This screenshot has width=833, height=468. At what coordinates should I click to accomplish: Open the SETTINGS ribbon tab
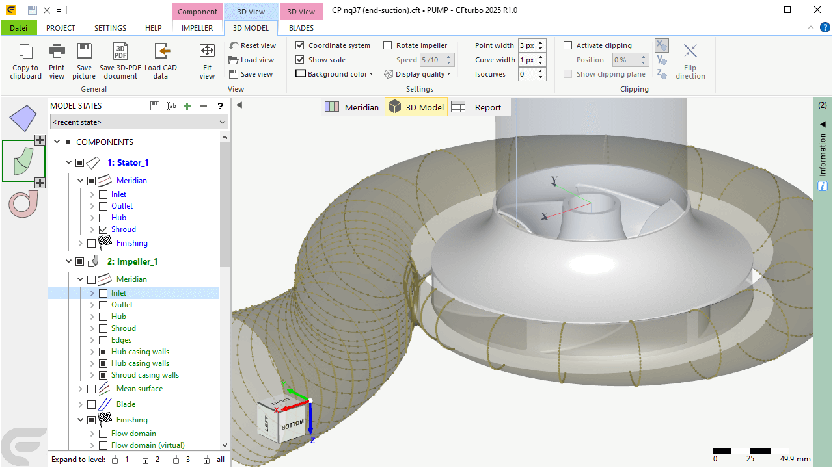tap(110, 28)
